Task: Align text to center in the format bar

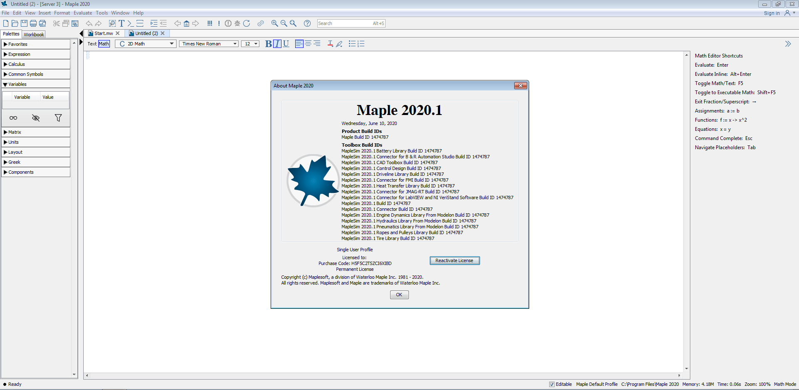Action: tap(308, 43)
